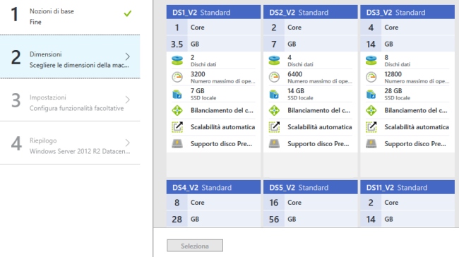Click Supporto disco Pre... text in DS3_V2
459x257 pixels.
(x=415, y=144)
